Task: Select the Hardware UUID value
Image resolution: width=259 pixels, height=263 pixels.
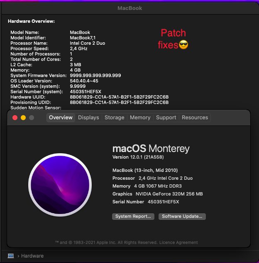Action: (119, 97)
